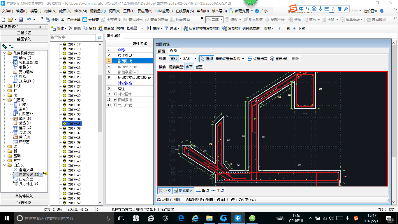Click the 局部三维 tool

pyautogui.click(x=275, y=20)
